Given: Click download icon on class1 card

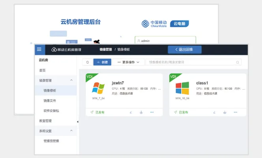Looking at the screenshot, I should click(x=225, y=112).
